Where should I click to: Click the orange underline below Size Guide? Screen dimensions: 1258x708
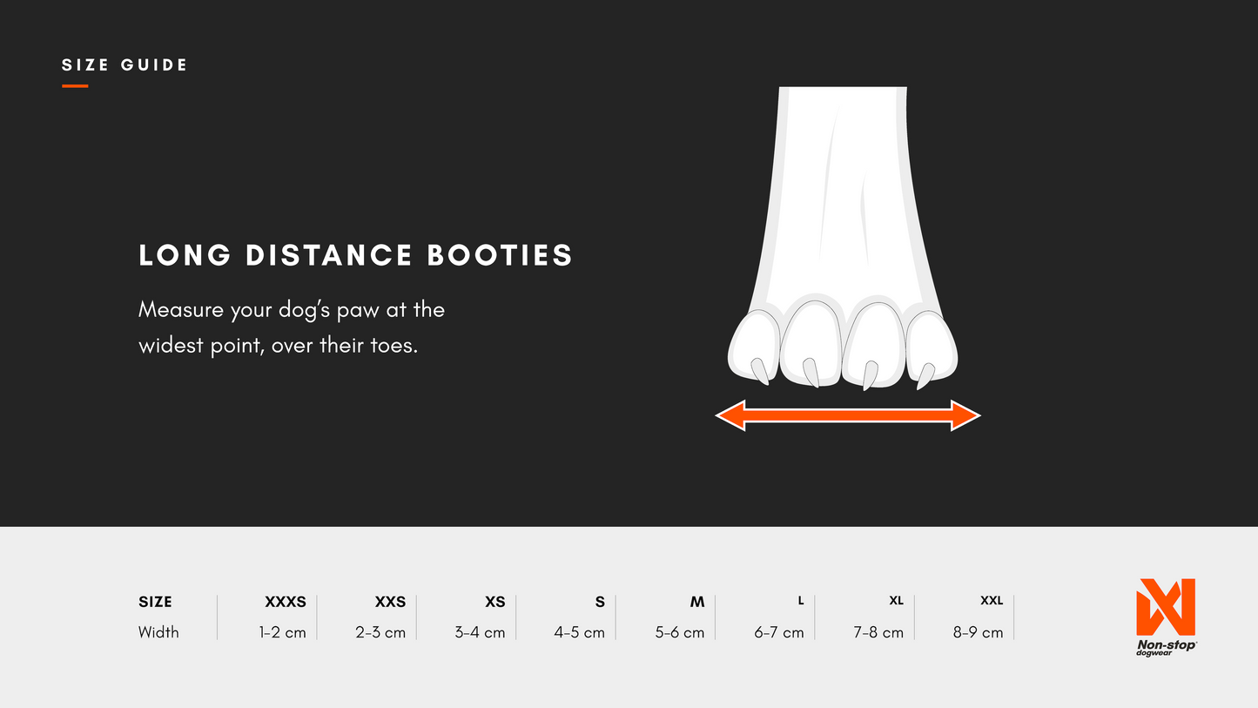[75, 86]
